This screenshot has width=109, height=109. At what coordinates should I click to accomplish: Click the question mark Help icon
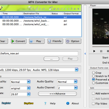[45, 103]
